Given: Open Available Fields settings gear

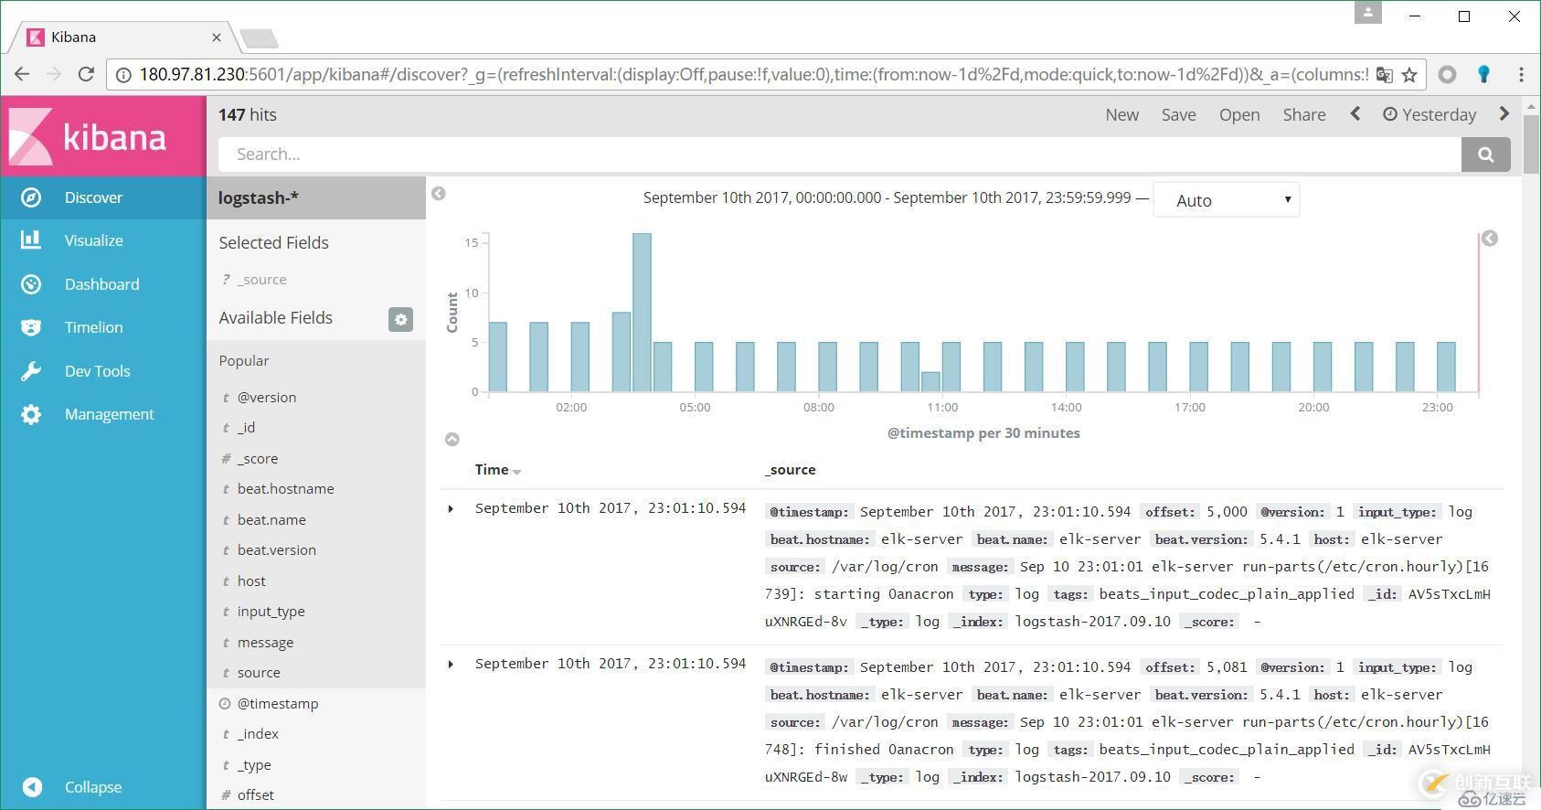Looking at the screenshot, I should (x=400, y=319).
